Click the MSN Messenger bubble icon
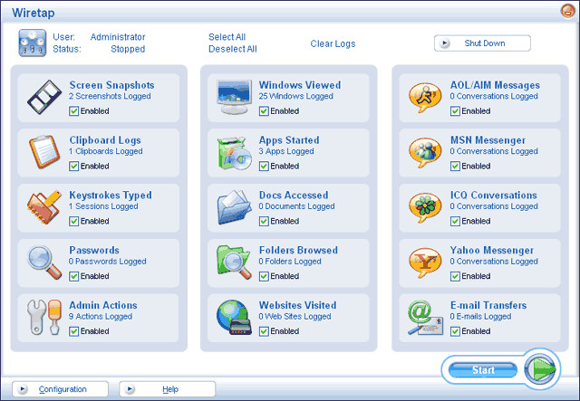 pos(425,152)
